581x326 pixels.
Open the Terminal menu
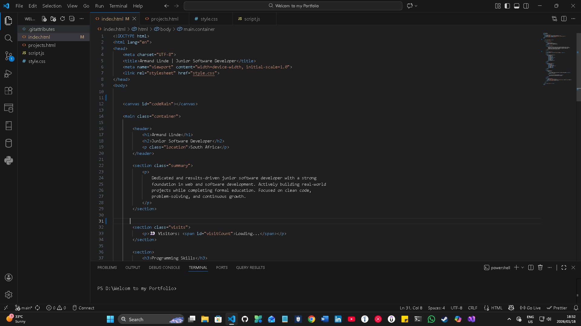pos(118,6)
